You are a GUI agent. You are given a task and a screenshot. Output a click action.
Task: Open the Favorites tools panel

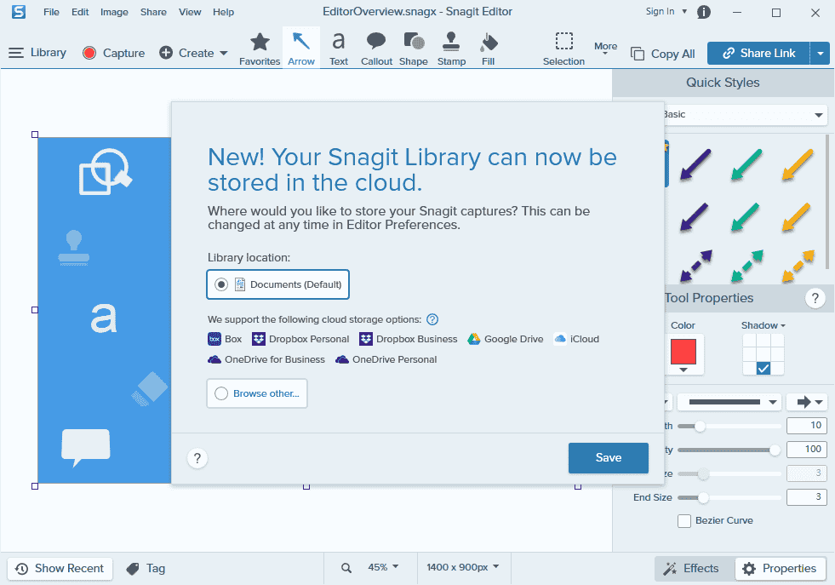pyautogui.click(x=260, y=47)
